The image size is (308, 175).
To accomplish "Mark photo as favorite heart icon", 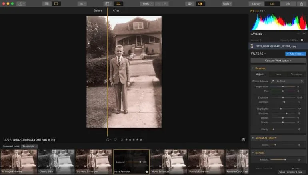I will [115, 140].
